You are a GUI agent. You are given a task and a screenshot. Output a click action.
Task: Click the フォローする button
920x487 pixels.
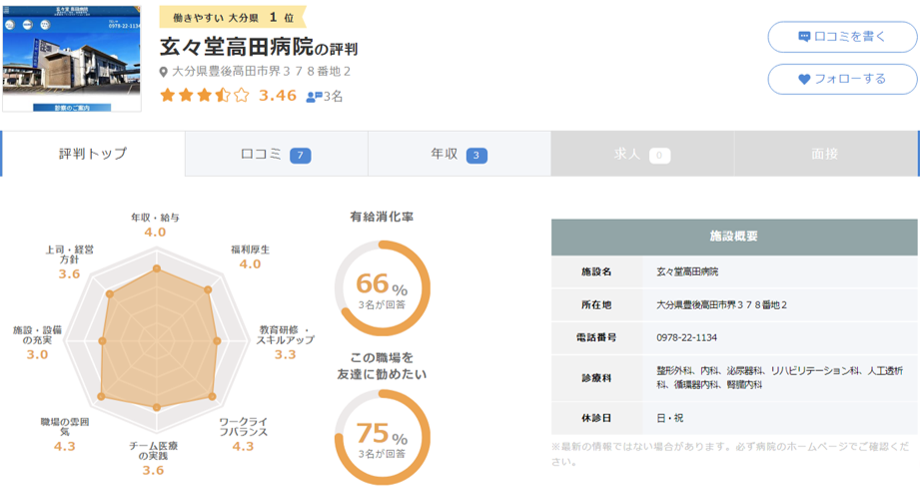(x=842, y=79)
